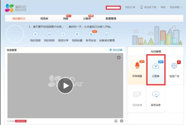
Task: Click the 视频分享 share icon
Action: pos(63,34)
